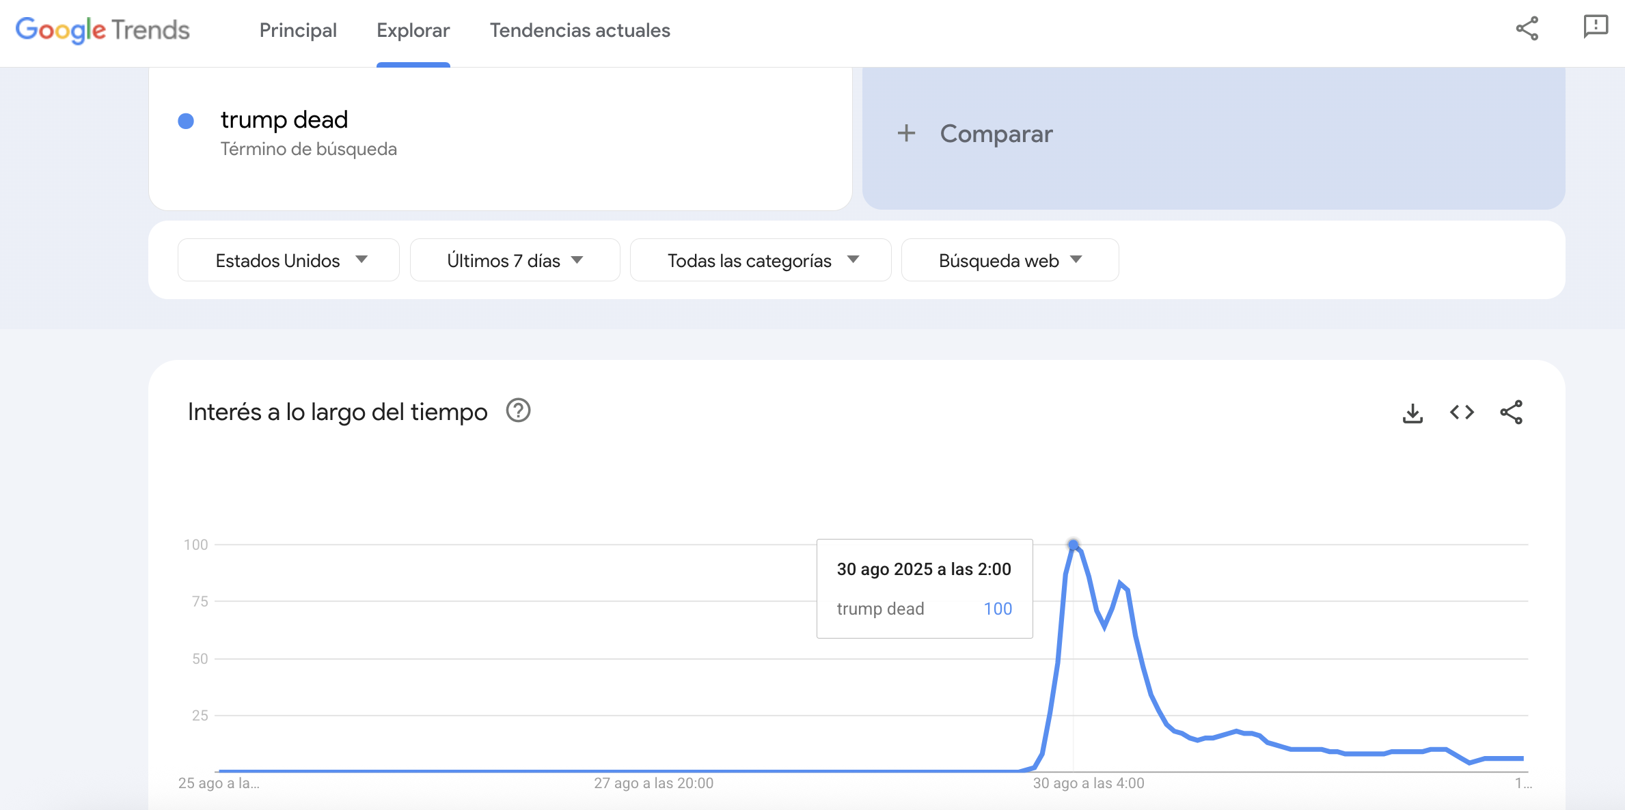Share the Interés a lo largo del tiempo chart
Image resolution: width=1625 pixels, height=810 pixels.
(x=1511, y=413)
